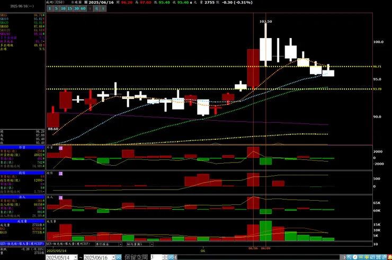Click the 06/06 date marker on time axis
This screenshot has width=392, height=260.
(253, 248)
